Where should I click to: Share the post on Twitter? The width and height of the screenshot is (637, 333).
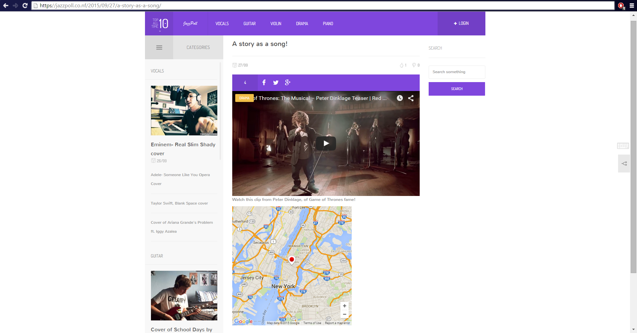[276, 82]
